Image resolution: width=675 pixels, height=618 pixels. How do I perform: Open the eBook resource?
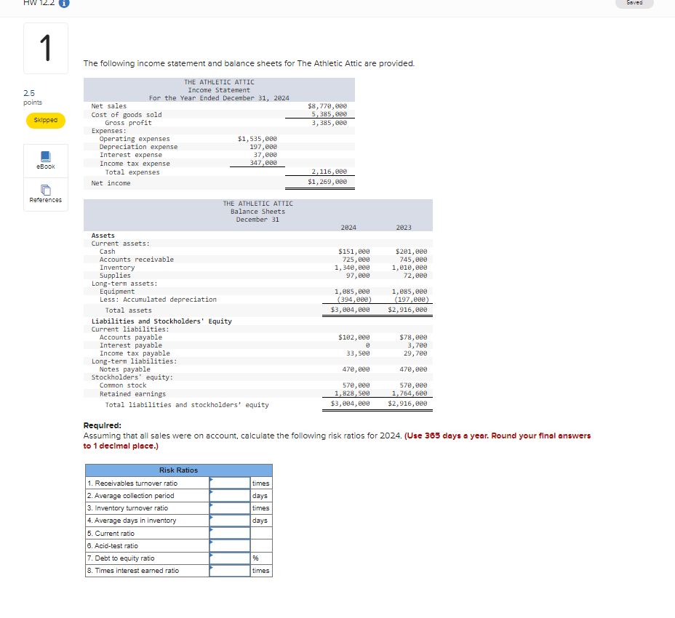tap(46, 161)
